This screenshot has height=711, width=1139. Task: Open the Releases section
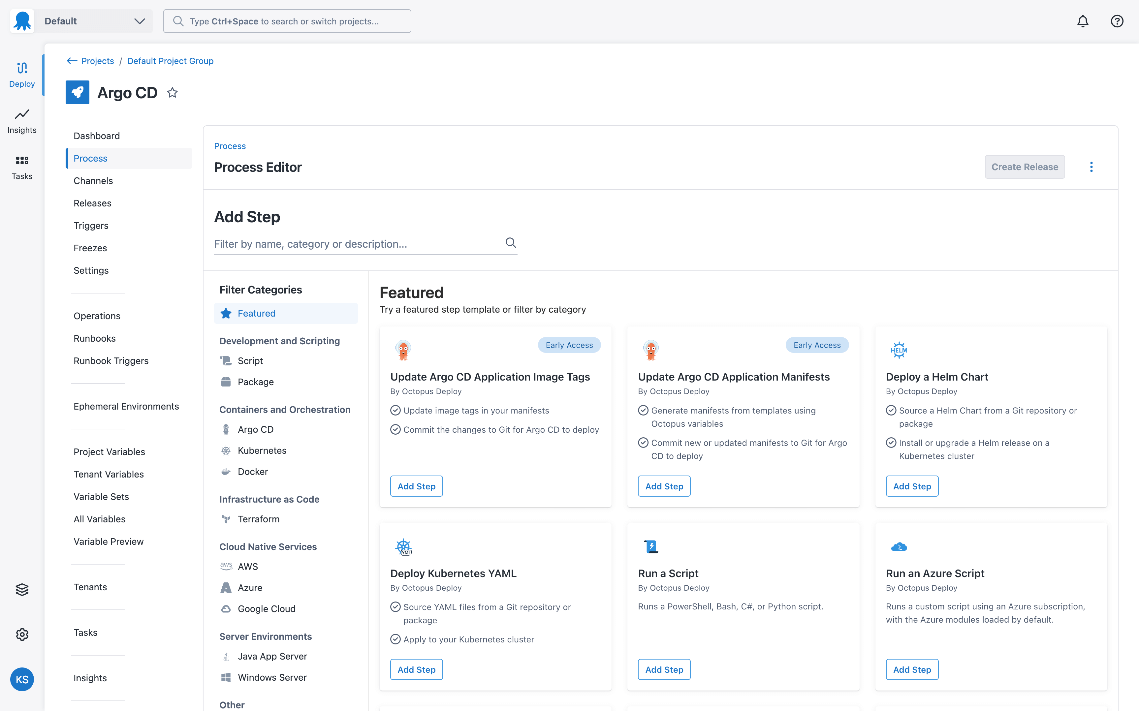point(92,203)
